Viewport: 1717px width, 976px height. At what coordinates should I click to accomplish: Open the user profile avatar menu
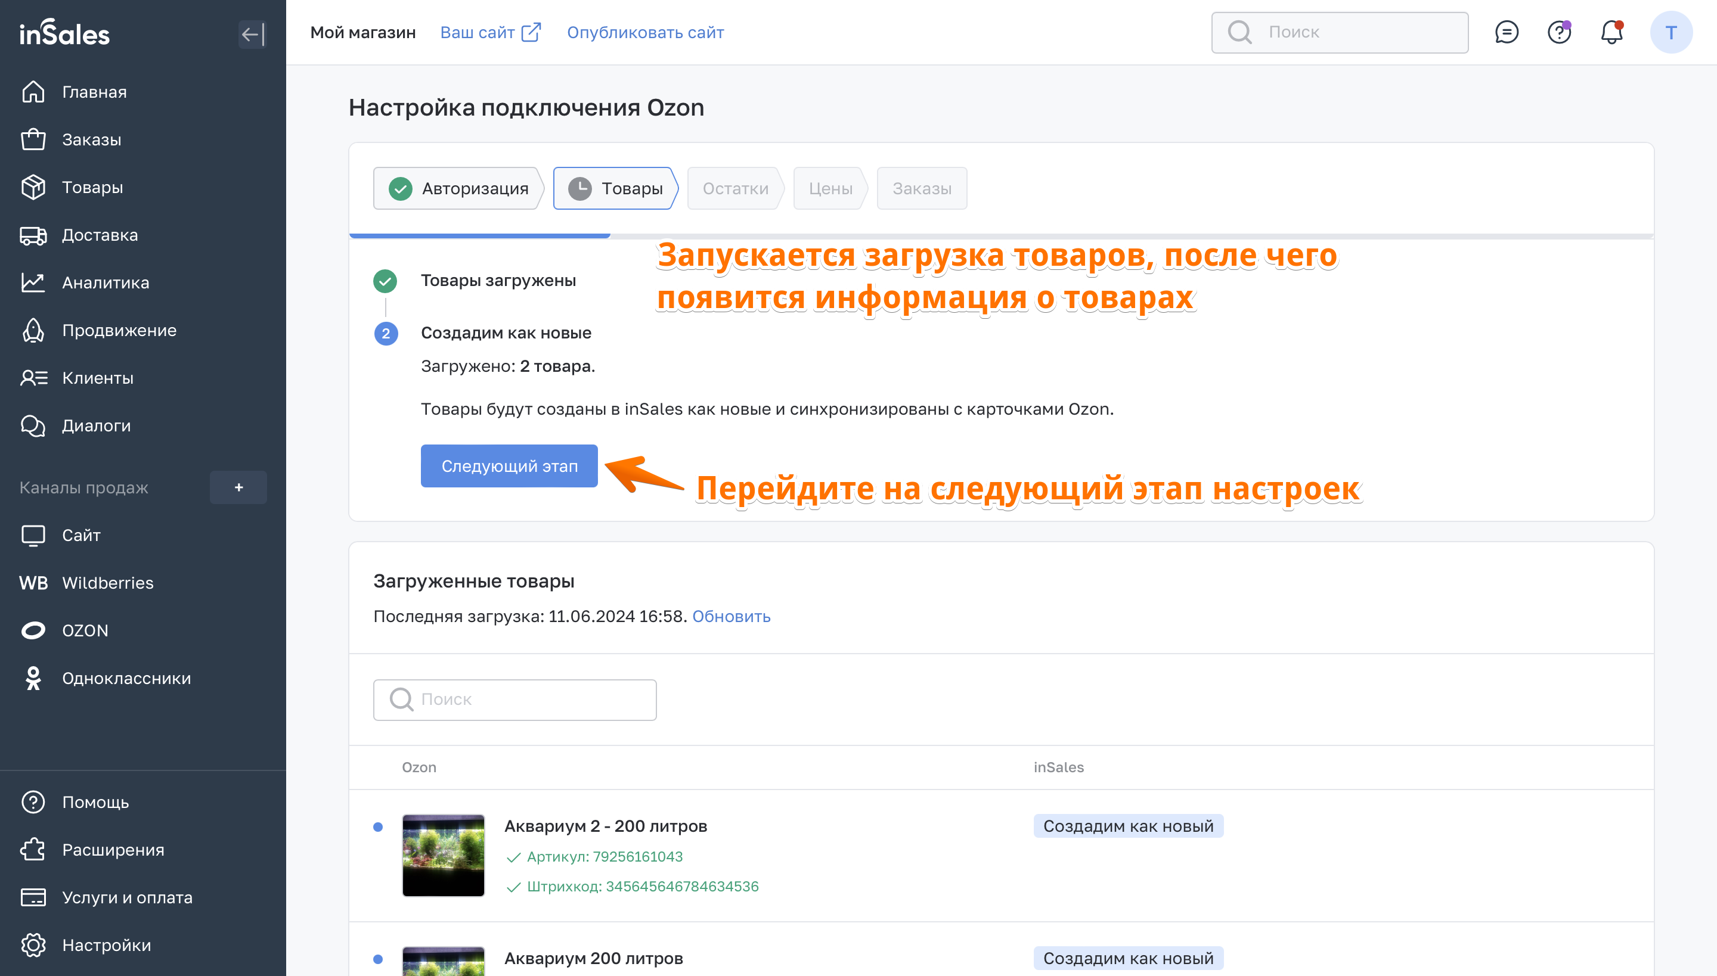[1670, 32]
